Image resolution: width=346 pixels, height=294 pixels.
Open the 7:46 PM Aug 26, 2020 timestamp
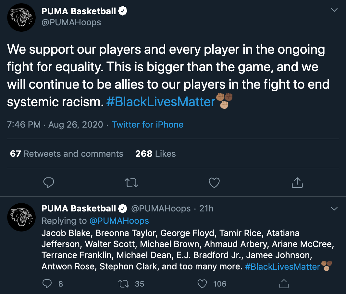tap(55, 125)
